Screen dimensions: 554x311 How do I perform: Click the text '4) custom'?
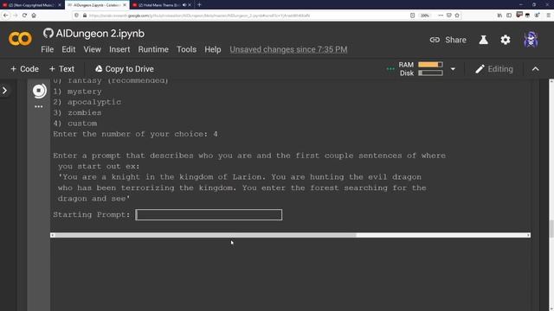click(x=75, y=124)
